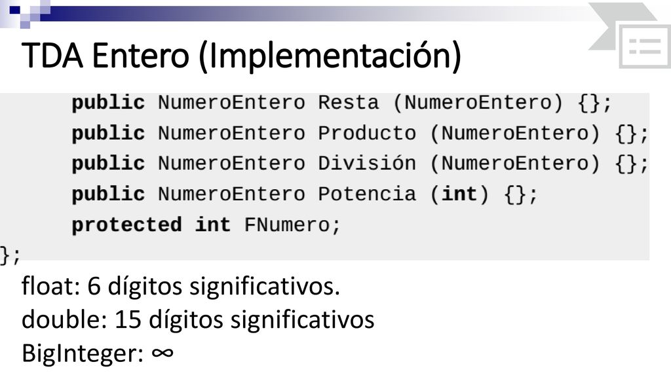Viewport: 671px width, 377px height.
Task: Click '(NumeroEntero)' parameter on the Producto line
Action: tap(515, 134)
